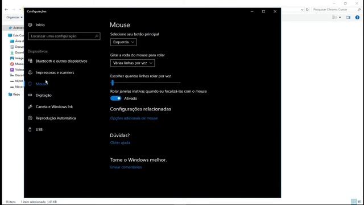Select Disco Local drive in Explorer tree
The image size is (364, 205).
click(16, 75)
